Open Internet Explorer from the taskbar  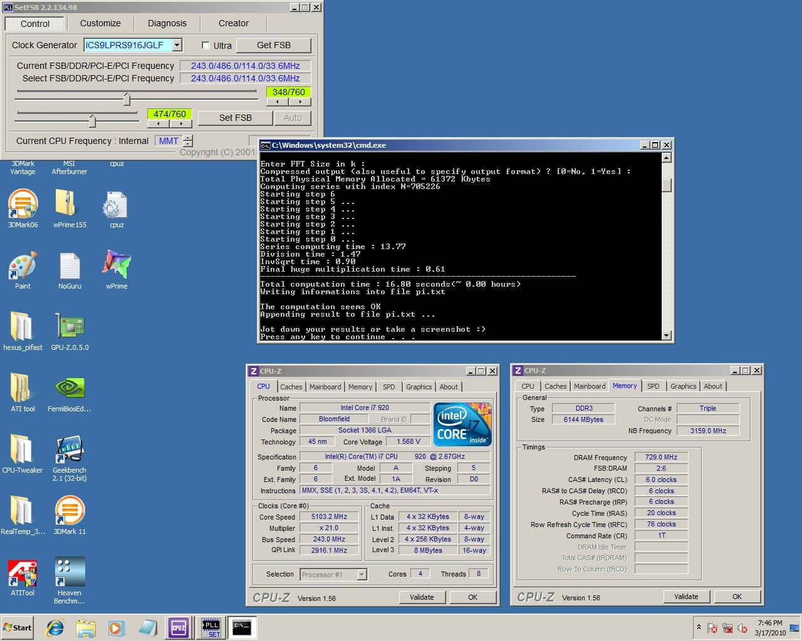tap(55, 627)
